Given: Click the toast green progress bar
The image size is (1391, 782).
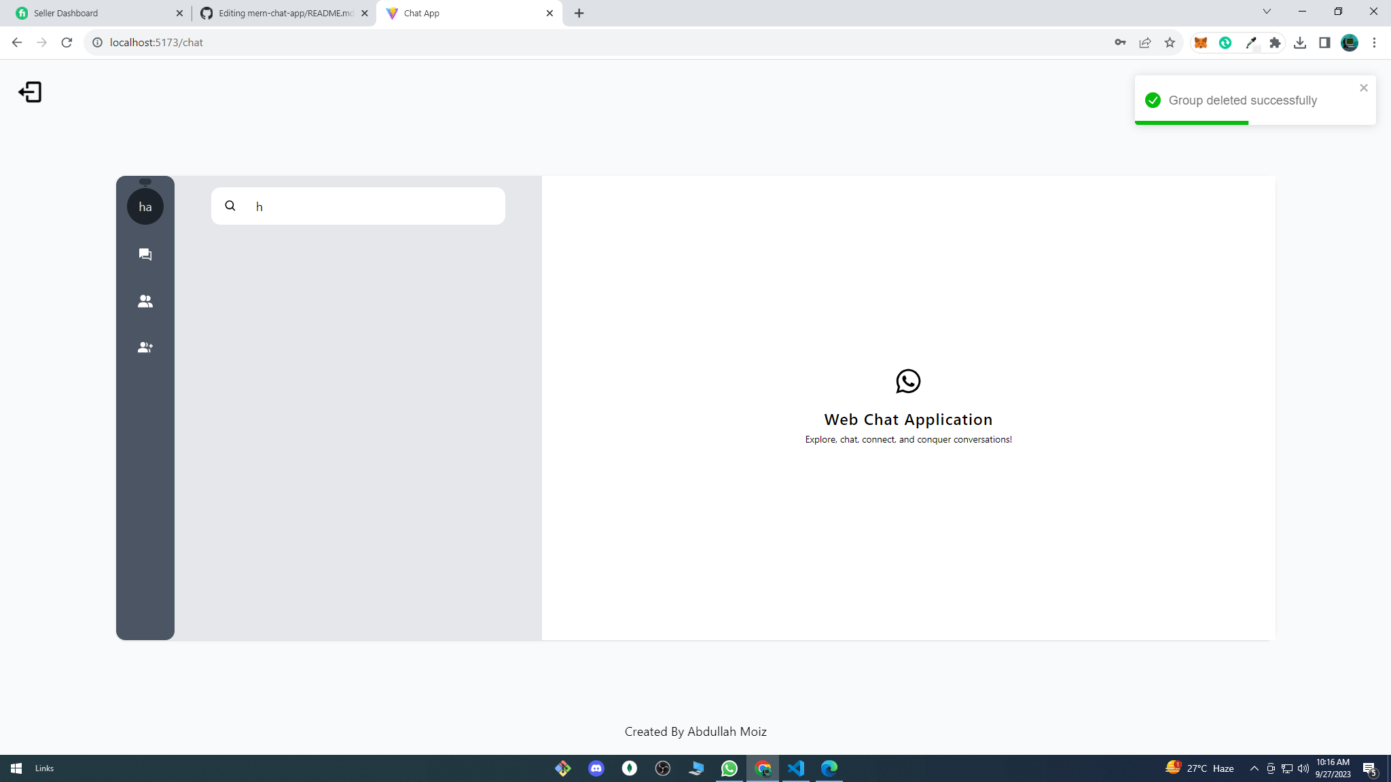Looking at the screenshot, I should tap(1191, 123).
